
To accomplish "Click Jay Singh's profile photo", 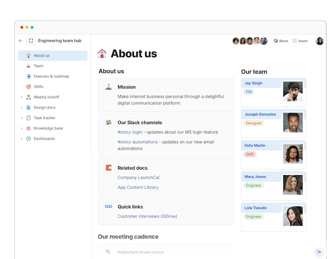I will coord(293,91).
